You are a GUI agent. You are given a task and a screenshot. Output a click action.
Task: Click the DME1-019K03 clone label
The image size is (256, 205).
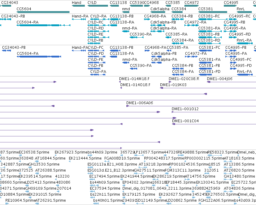click(x=173, y=85)
